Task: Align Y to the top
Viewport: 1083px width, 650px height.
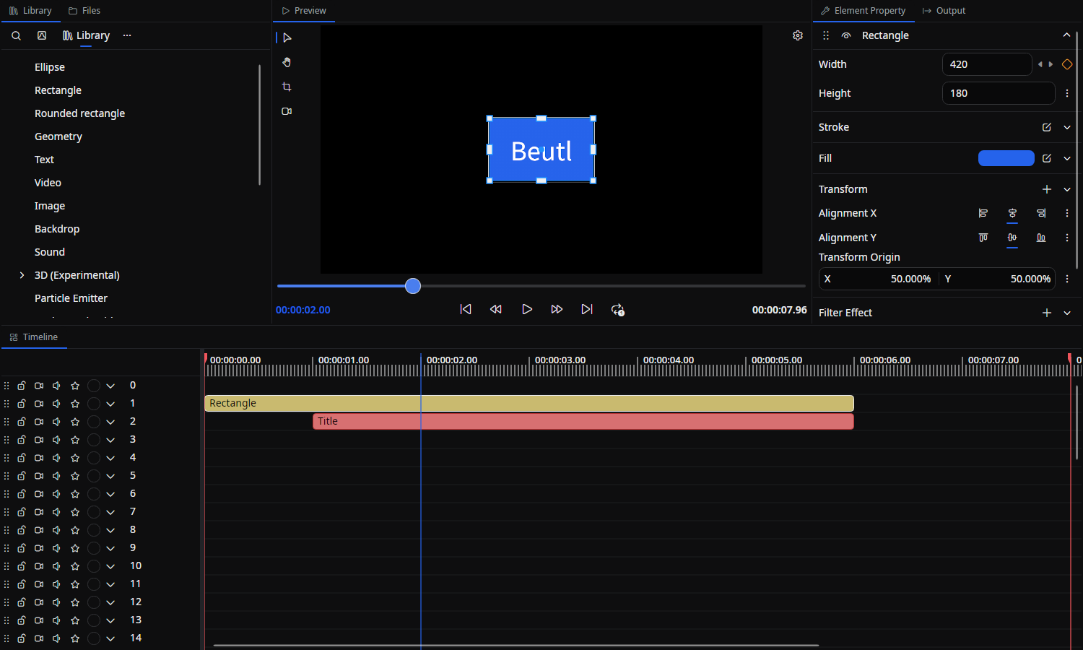Action: 983,238
